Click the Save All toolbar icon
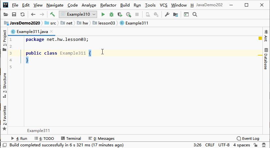This screenshot has width=270, height=148. point(14,14)
